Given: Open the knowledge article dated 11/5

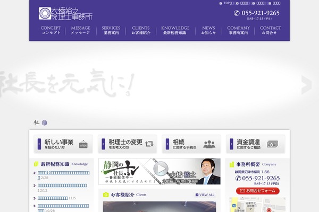Looking at the screenshot, I should click(53, 198).
